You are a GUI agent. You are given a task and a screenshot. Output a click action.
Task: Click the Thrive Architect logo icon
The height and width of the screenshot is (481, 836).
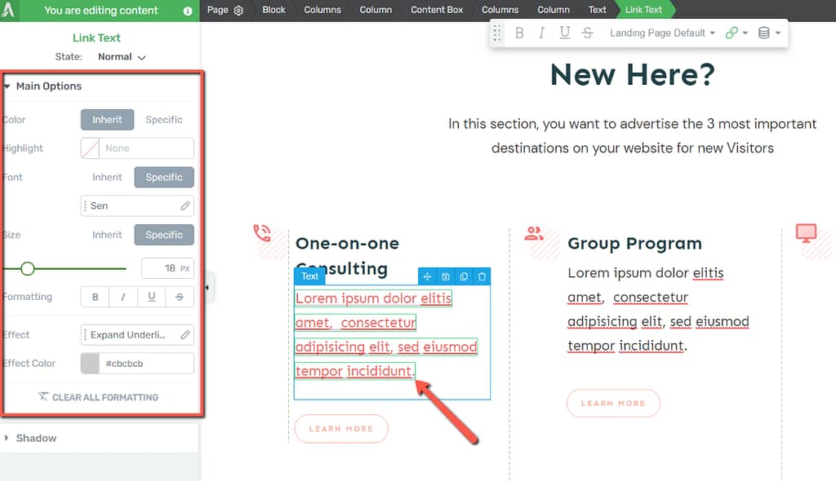pos(8,10)
